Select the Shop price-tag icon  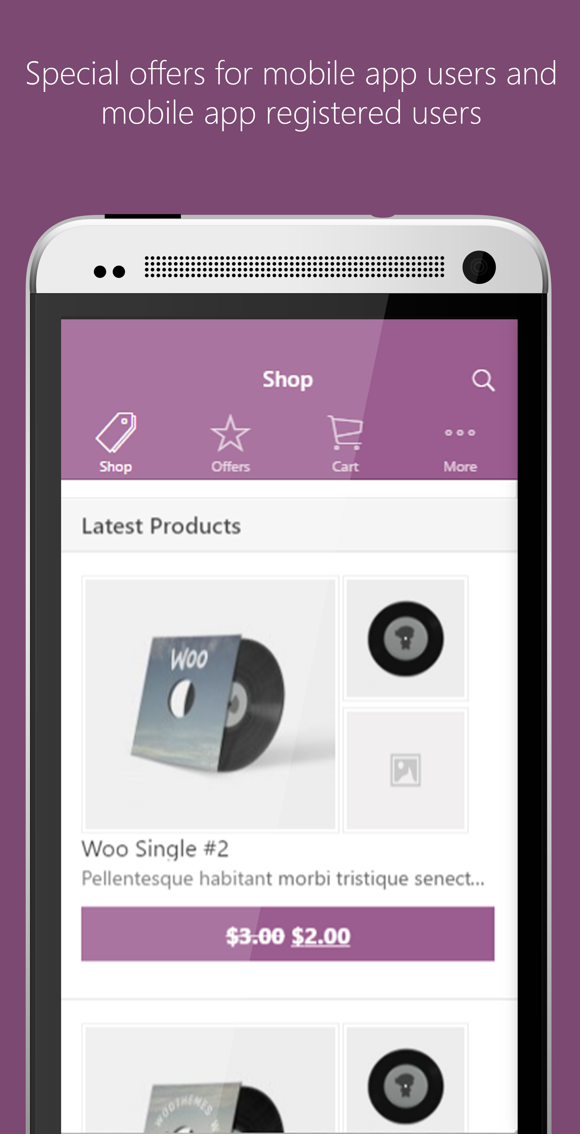click(116, 432)
